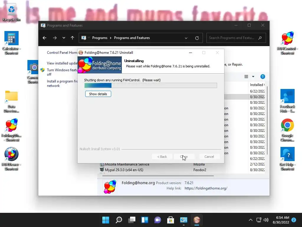Click the Folding@home icon in the details pane
Screen dimensions: 302x227
(x=110, y=187)
